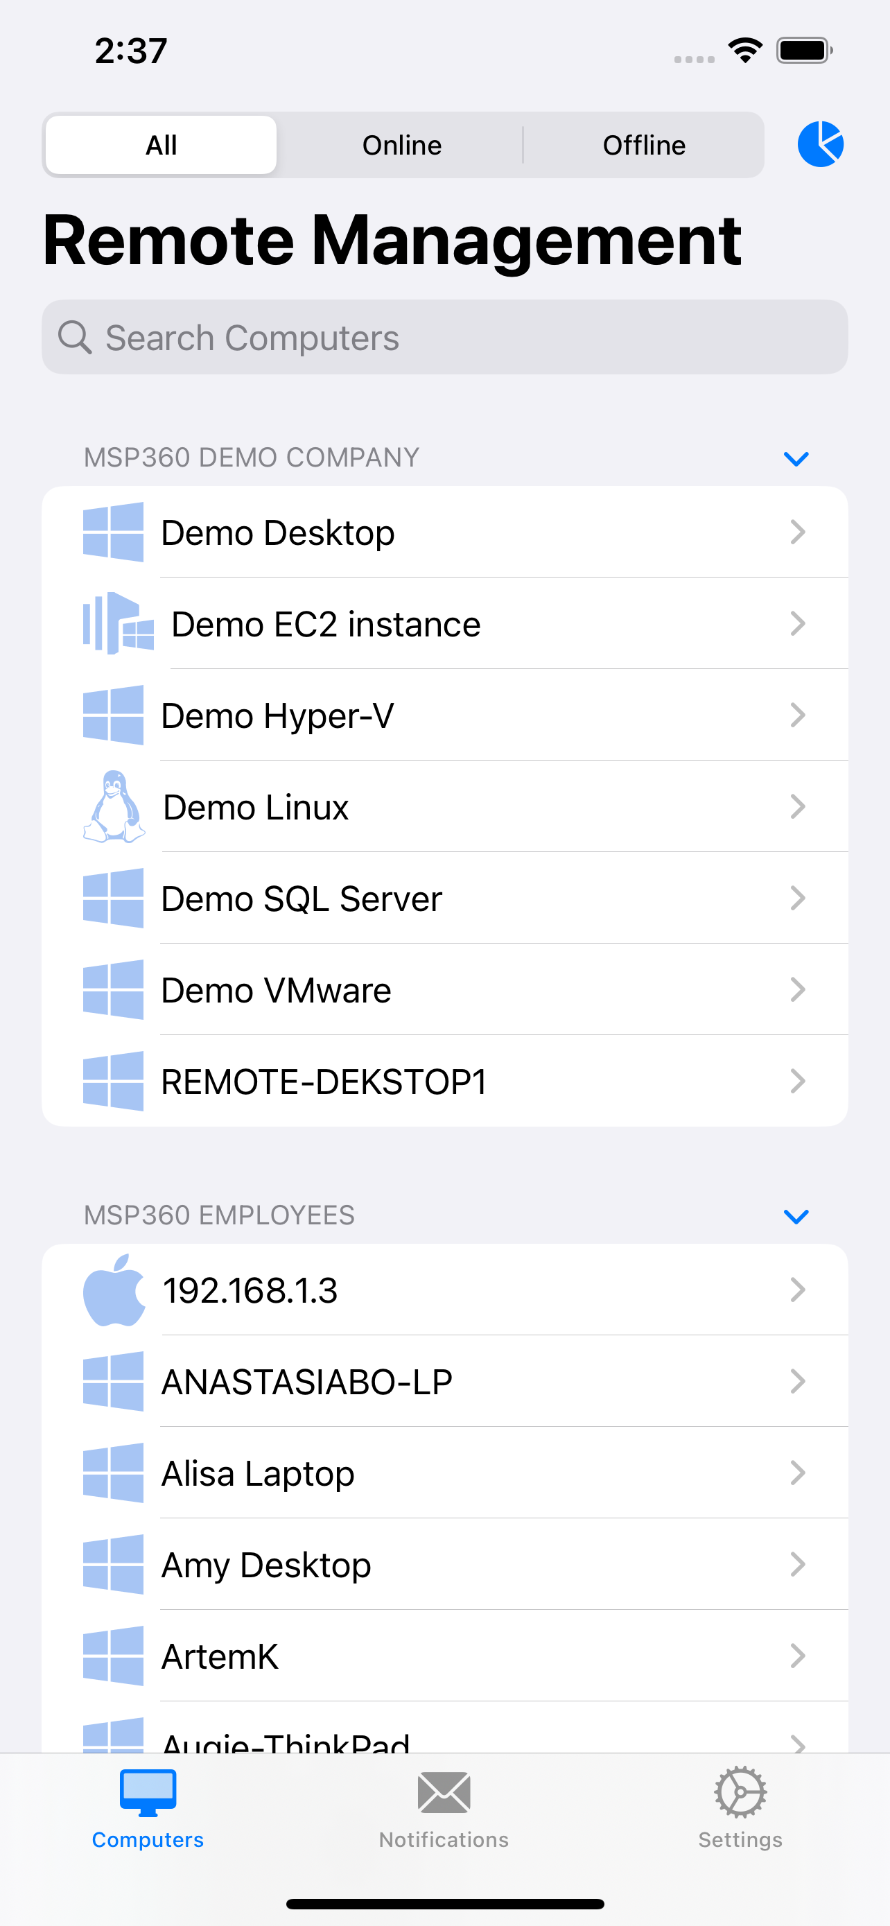Select the Demo SQL Server name
Image resolution: width=890 pixels, height=1926 pixels.
pyautogui.click(x=301, y=899)
